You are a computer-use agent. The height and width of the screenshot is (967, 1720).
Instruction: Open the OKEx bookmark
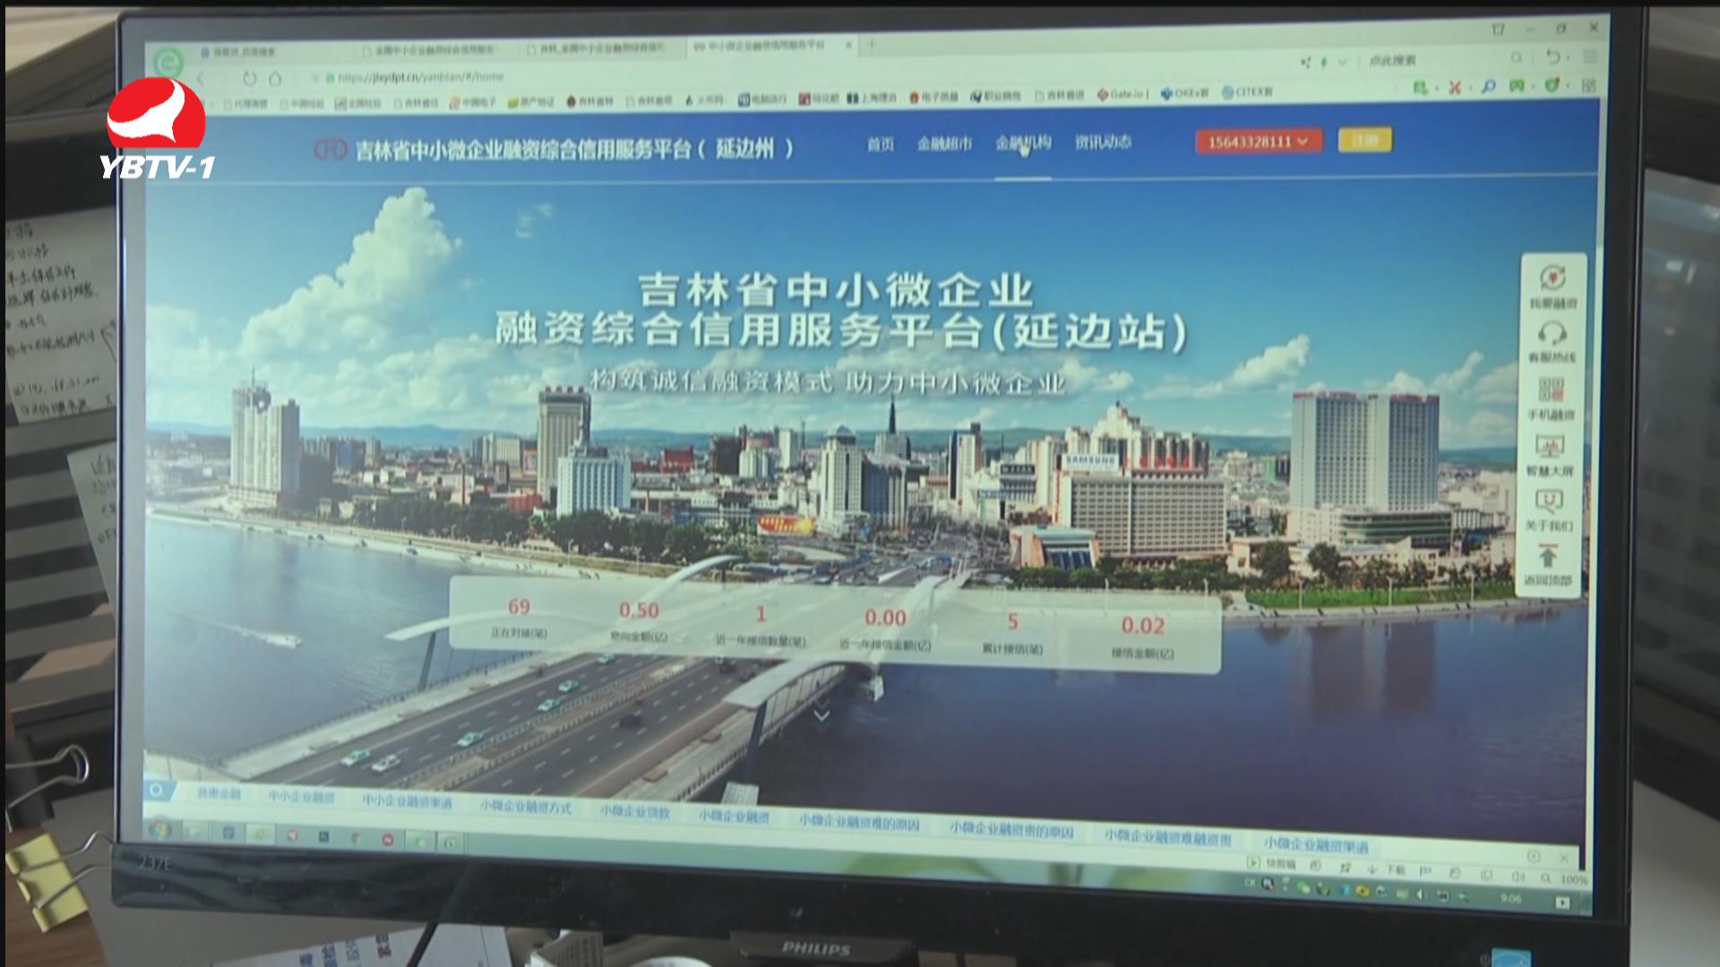pyautogui.click(x=1184, y=92)
